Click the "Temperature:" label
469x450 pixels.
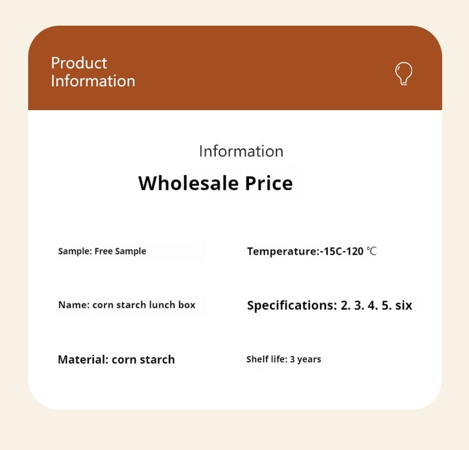point(283,252)
